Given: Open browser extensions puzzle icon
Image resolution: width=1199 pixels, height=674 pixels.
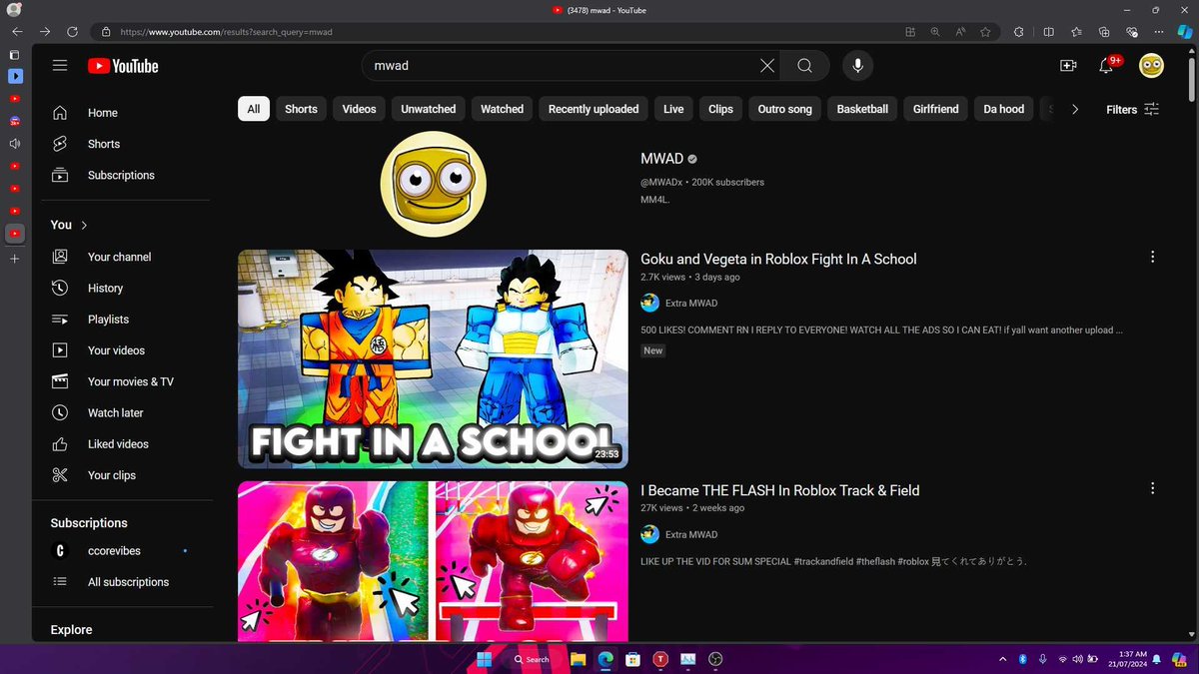Looking at the screenshot, I should [x=1018, y=32].
